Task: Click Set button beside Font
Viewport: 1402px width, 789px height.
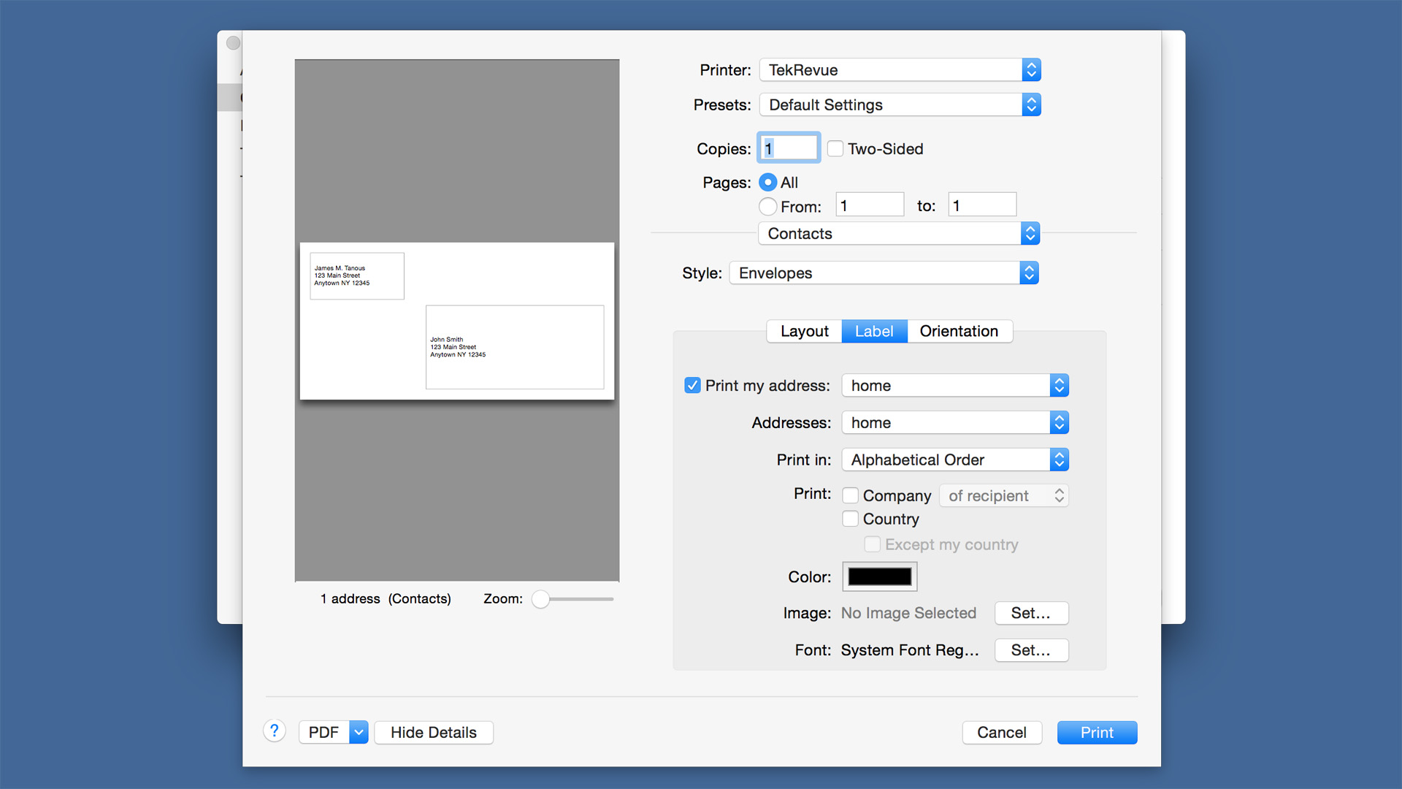Action: coord(1031,650)
